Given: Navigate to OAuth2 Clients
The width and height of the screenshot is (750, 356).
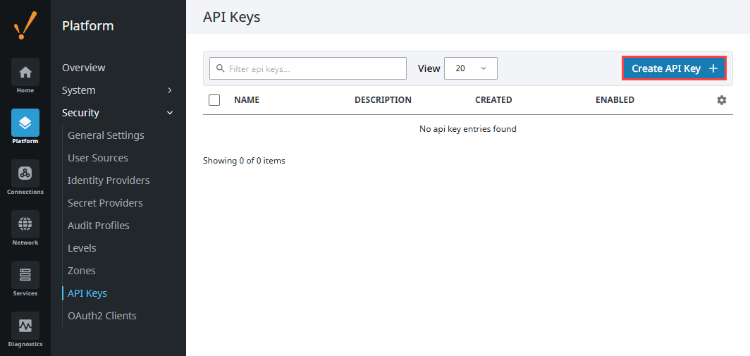Looking at the screenshot, I should click(x=102, y=316).
